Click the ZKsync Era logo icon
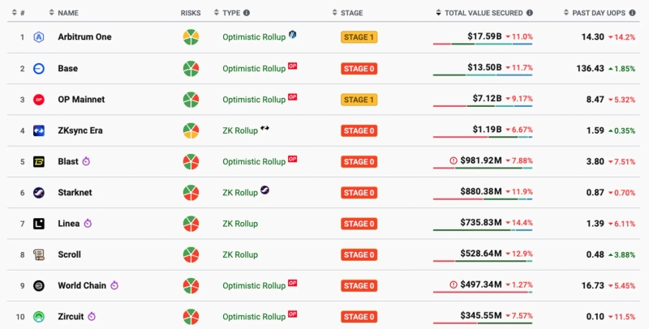The width and height of the screenshot is (649, 329). pyautogui.click(x=38, y=130)
